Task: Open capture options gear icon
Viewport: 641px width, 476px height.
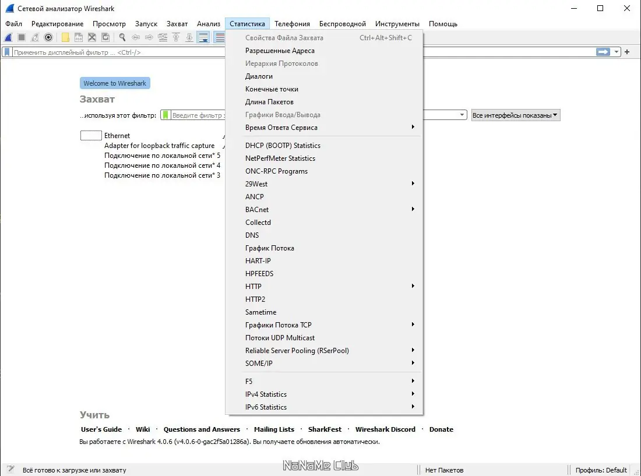Action: coord(48,38)
